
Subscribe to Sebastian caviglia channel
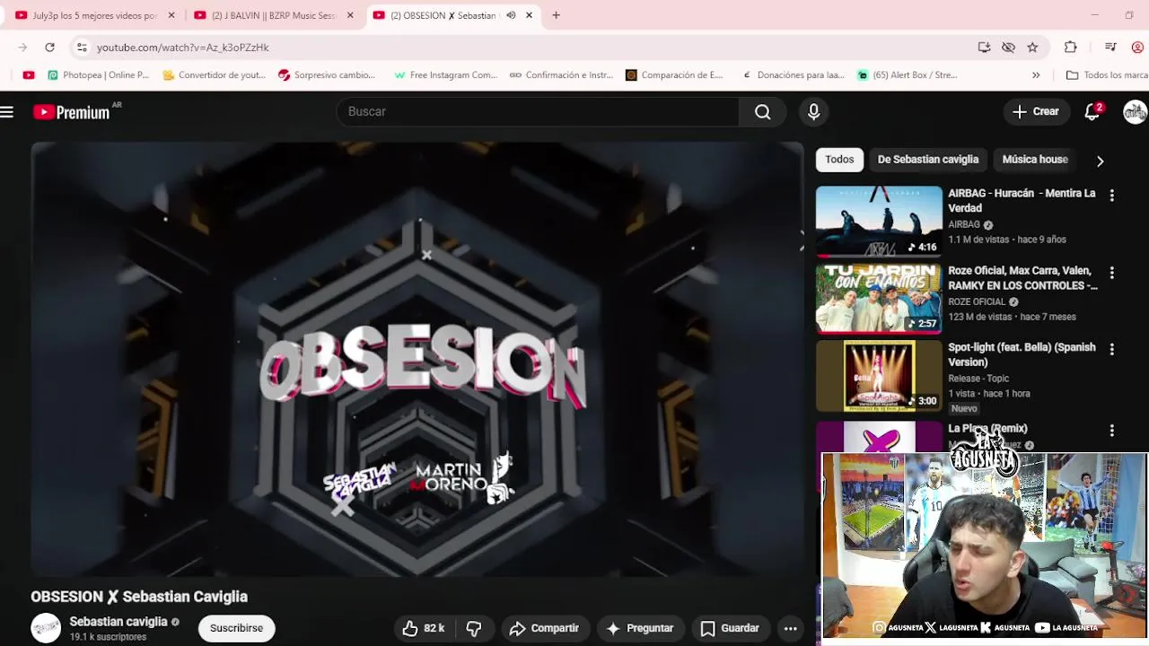(236, 628)
